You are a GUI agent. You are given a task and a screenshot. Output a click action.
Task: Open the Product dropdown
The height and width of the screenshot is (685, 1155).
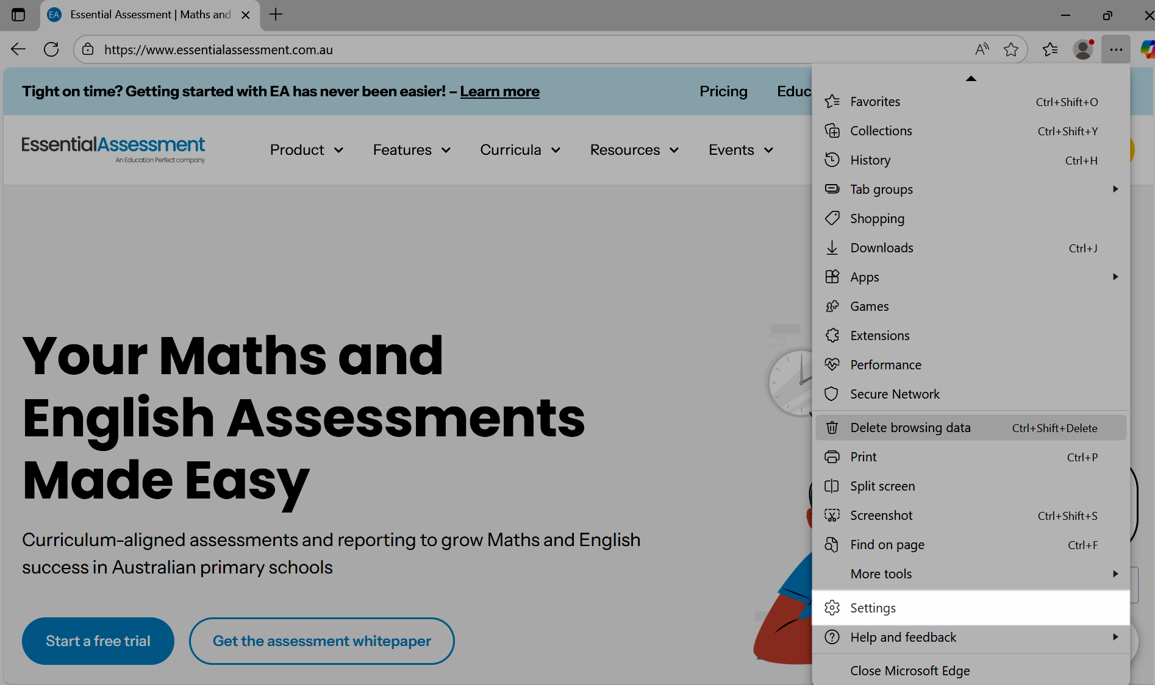click(307, 150)
